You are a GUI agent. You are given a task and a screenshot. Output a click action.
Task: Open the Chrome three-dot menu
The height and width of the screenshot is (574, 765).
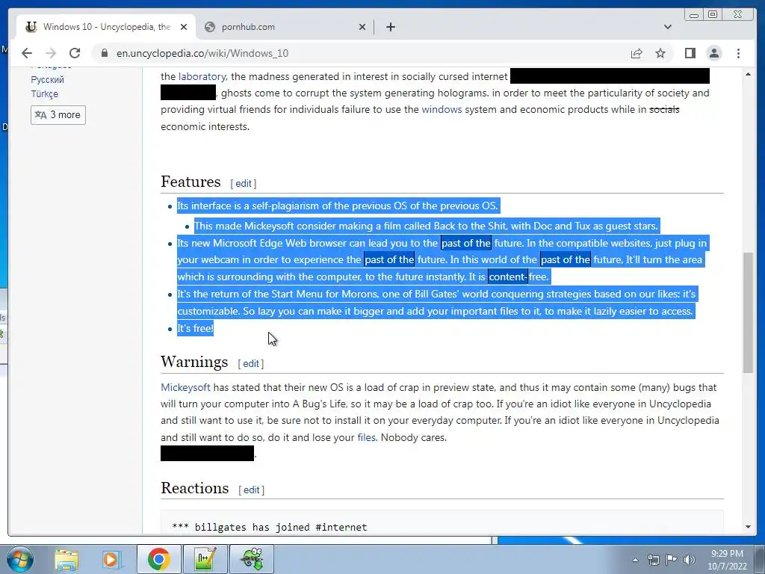coord(738,53)
